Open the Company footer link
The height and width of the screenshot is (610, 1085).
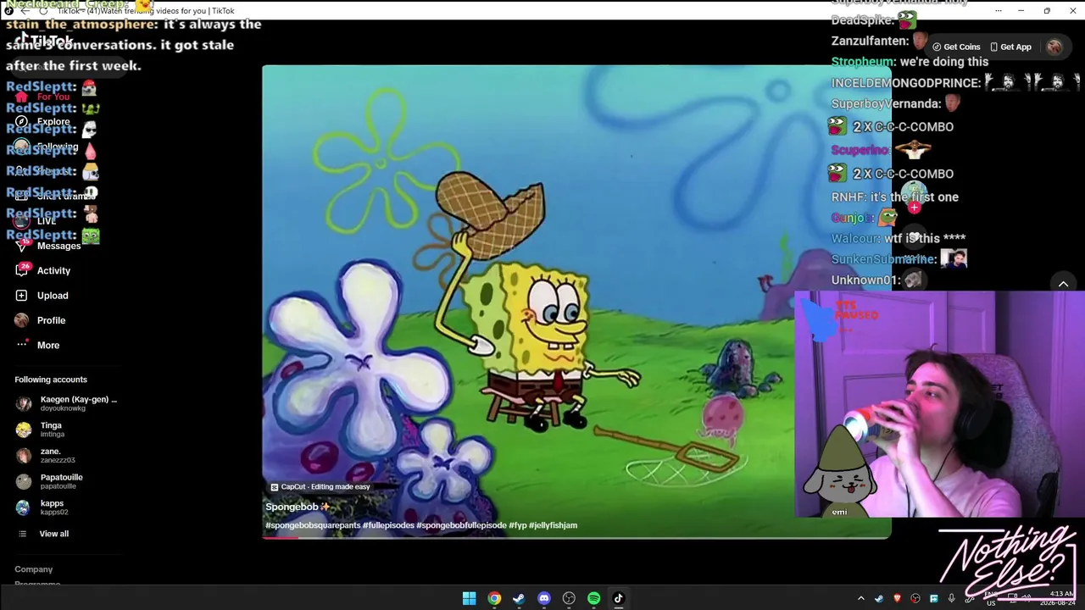coord(34,569)
